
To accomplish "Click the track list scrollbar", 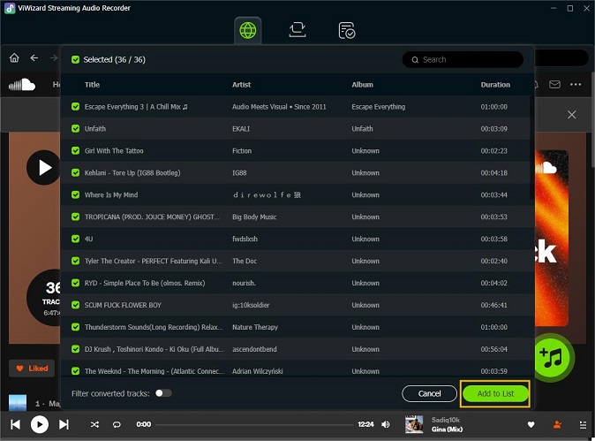I will [531, 148].
